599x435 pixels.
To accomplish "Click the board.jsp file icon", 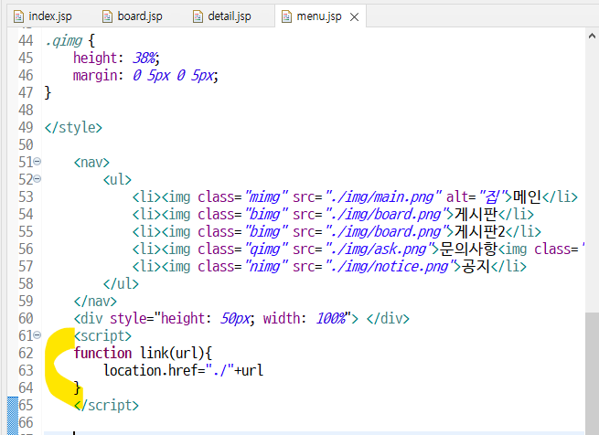I will [107, 16].
